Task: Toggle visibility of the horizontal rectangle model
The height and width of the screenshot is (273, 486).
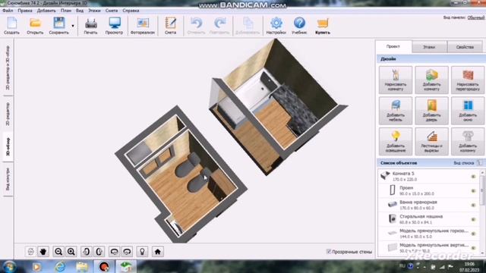Action: 473,234
